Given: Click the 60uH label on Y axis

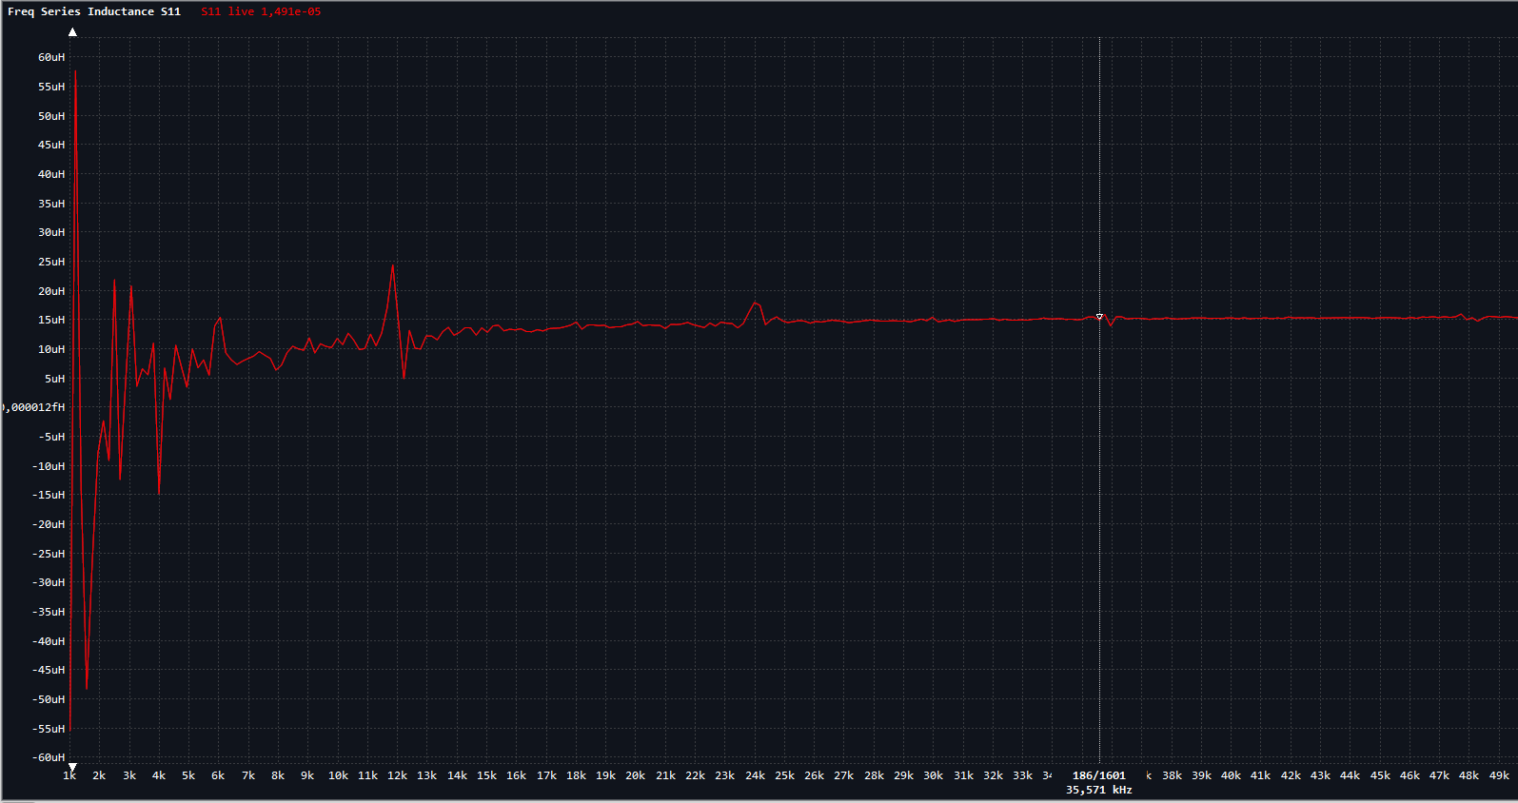Looking at the screenshot, I should [x=51, y=57].
